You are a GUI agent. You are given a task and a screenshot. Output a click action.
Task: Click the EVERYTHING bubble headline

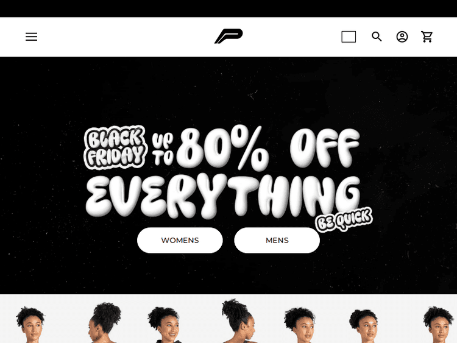click(223, 196)
